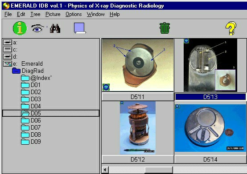The height and width of the screenshot is (174, 247).
Task: Click the horizontal scrollbar left arrow
Action: [x=105, y=170]
